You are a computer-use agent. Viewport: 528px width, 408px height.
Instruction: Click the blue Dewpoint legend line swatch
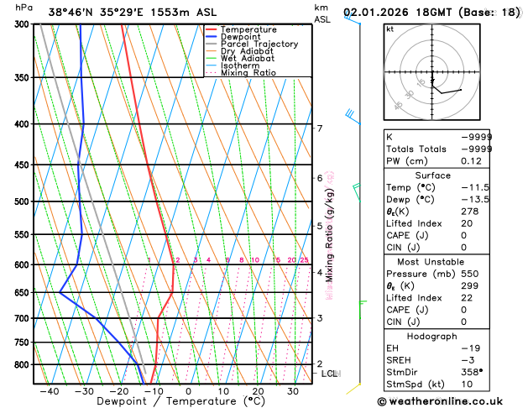[x=212, y=36]
